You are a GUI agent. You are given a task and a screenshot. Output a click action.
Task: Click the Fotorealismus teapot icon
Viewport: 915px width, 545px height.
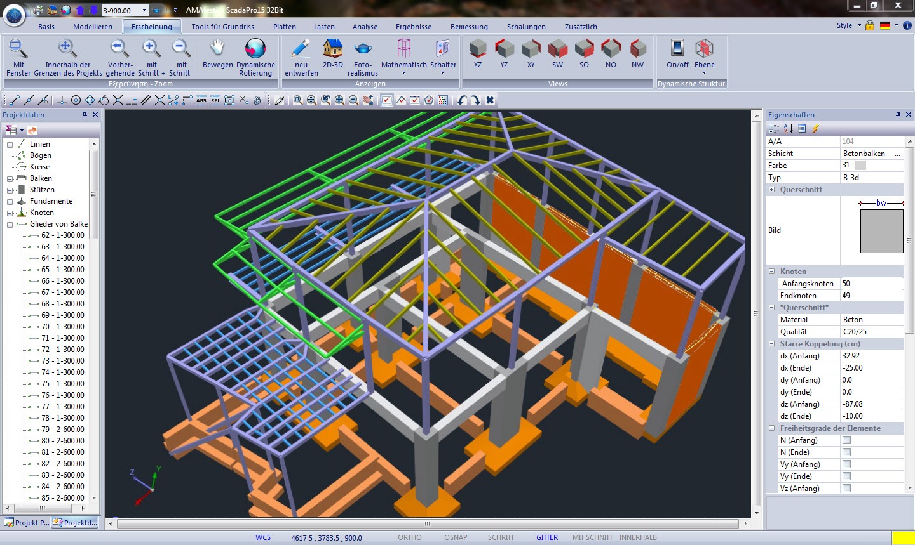click(363, 49)
